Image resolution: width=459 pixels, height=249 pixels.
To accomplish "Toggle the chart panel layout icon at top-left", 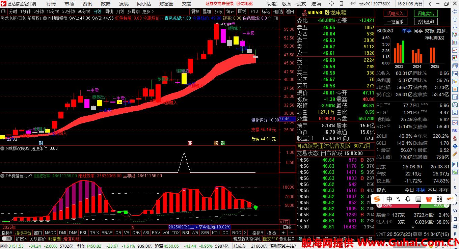I will 4,11.
